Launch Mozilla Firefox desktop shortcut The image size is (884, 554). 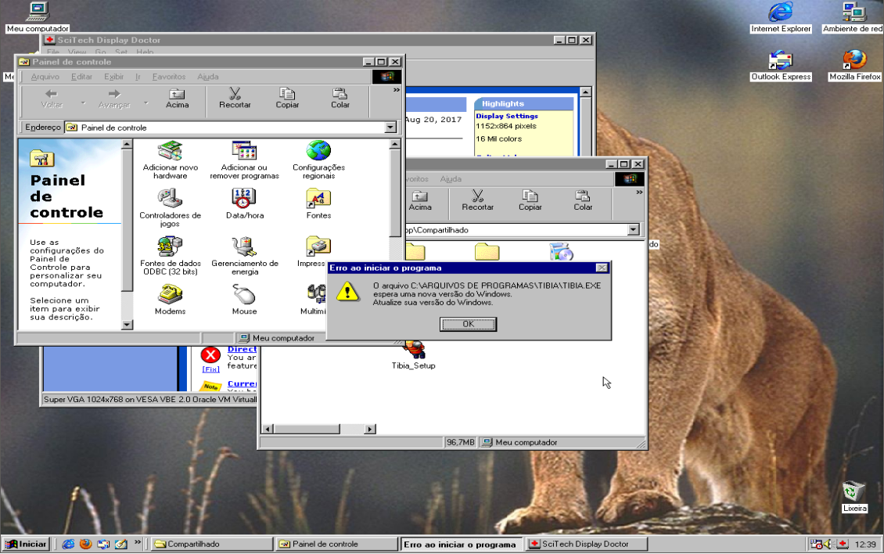[x=854, y=60]
